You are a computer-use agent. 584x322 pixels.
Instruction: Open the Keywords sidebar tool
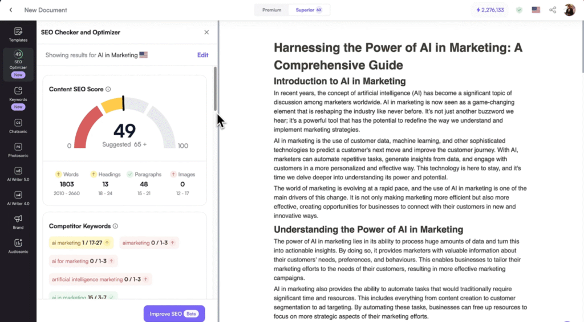18,98
